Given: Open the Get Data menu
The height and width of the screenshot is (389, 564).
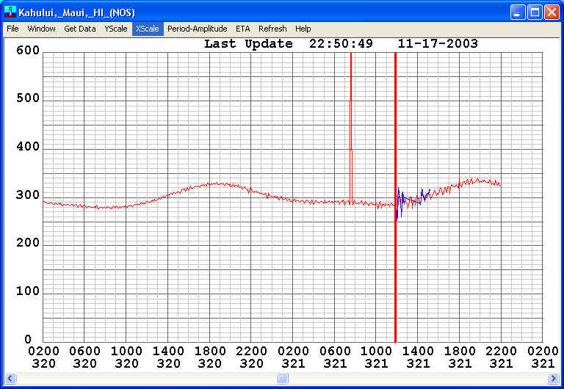Looking at the screenshot, I should (80, 29).
